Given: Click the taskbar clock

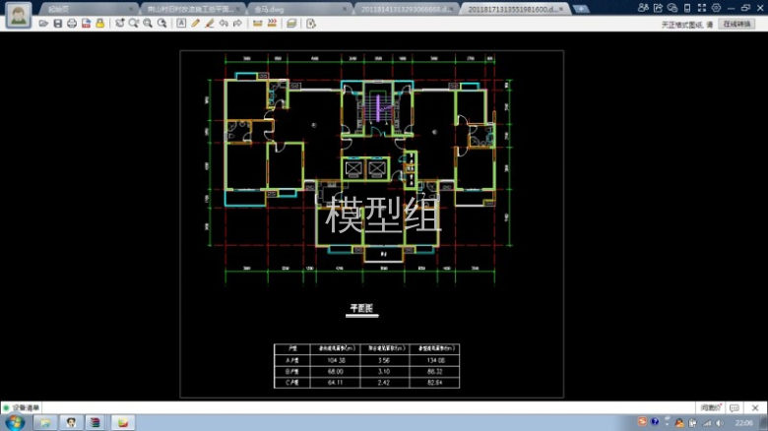Looking at the screenshot, I should [x=743, y=423].
